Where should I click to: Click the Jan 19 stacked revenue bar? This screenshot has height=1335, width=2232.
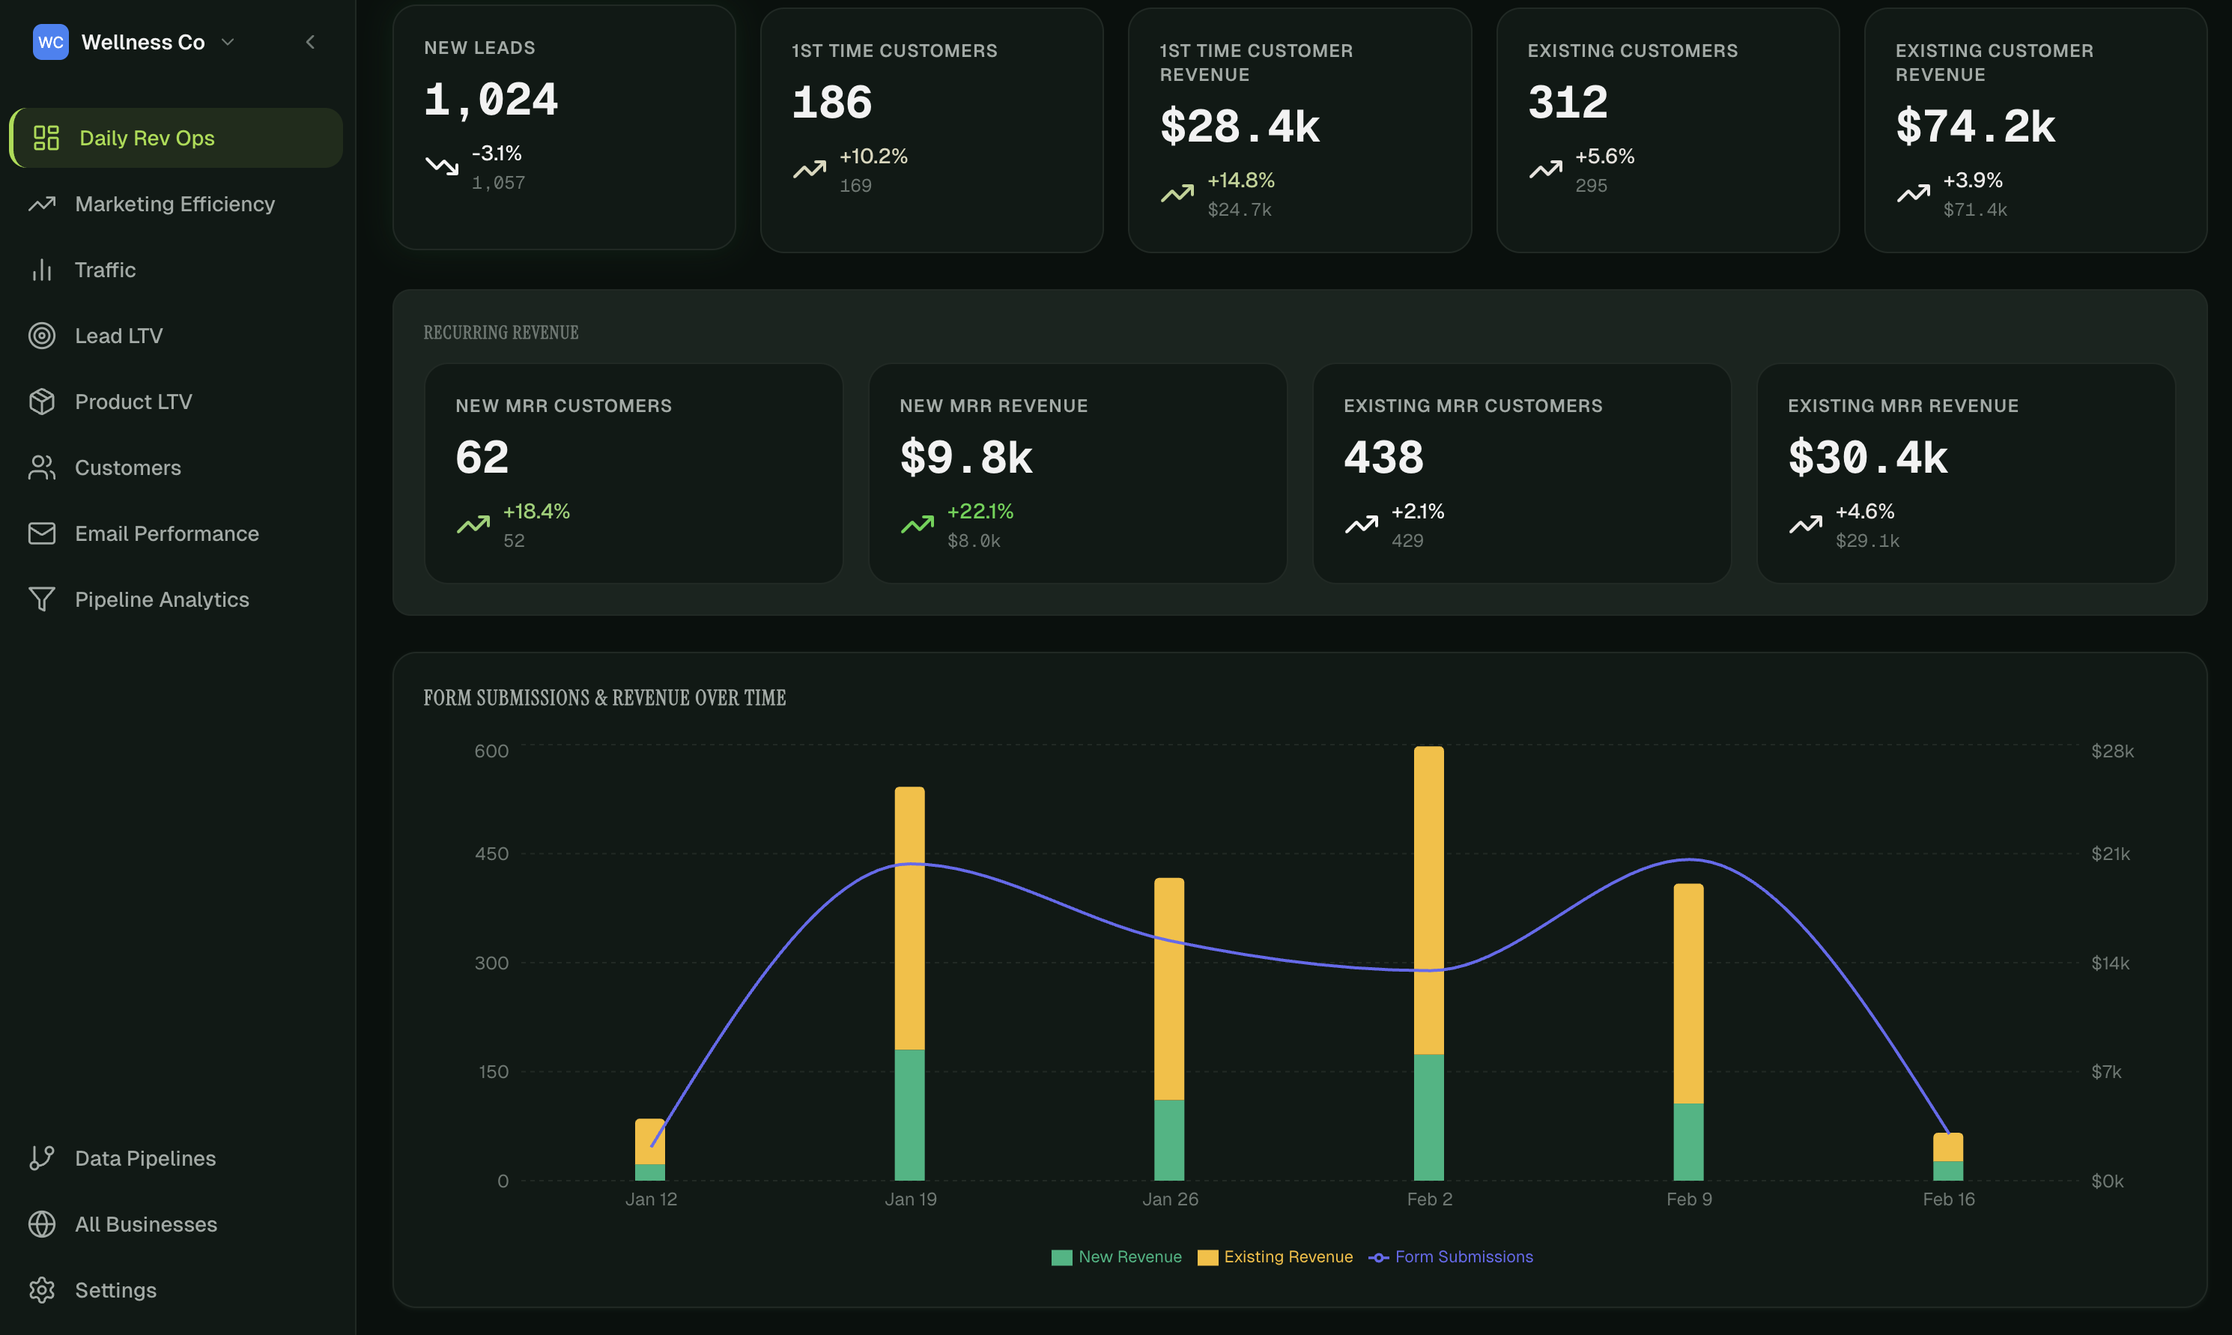909,983
